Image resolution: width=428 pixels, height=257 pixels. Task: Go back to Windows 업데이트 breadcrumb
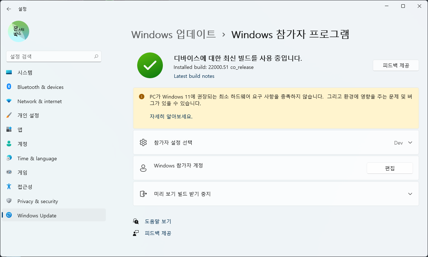pos(174,34)
